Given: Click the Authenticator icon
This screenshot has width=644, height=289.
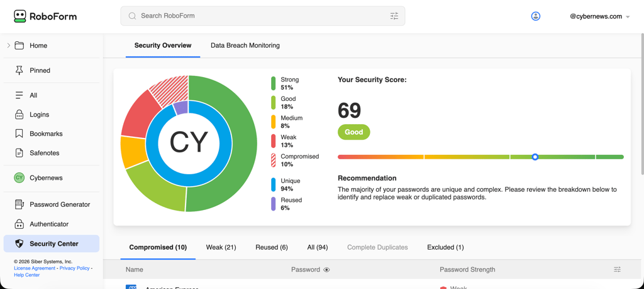Looking at the screenshot, I should tap(19, 224).
